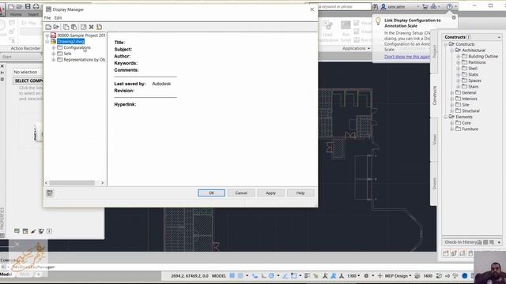Open the Edit menu in Display Manager
Image resolution: width=506 pixels, height=284 pixels.
[x=58, y=17]
